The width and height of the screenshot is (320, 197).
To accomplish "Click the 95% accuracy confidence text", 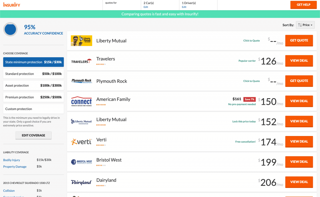I will tap(43, 30).
